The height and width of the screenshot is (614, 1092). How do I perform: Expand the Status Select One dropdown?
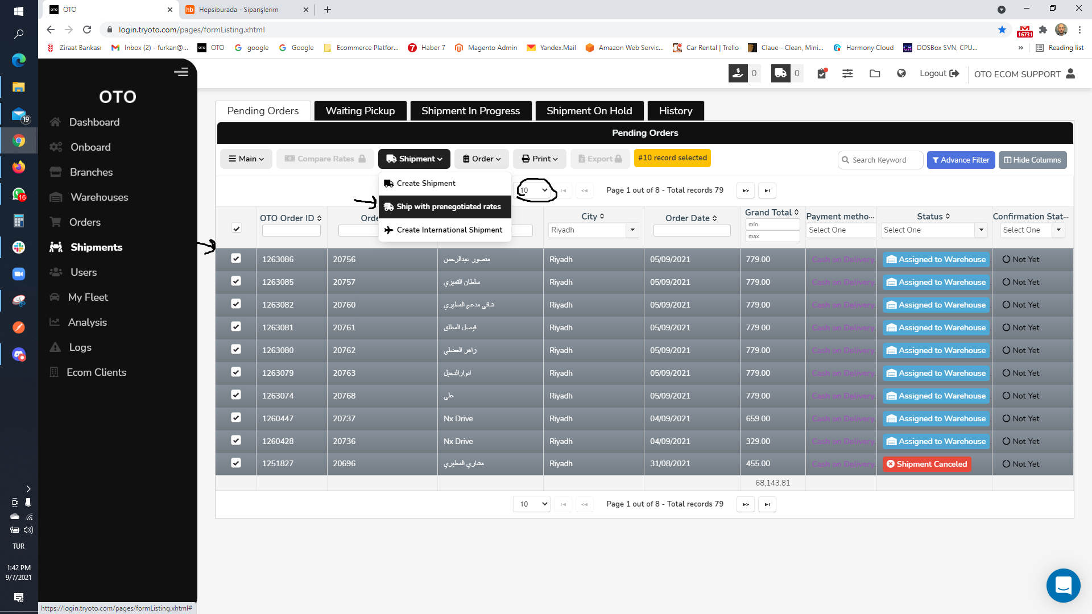click(x=981, y=230)
